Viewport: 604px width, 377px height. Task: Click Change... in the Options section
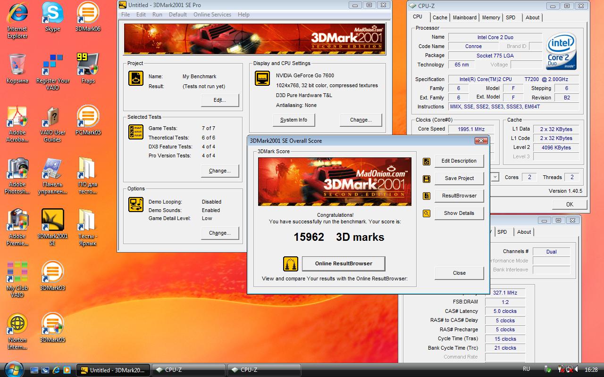(x=220, y=233)
